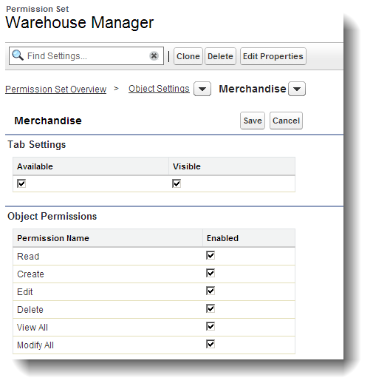
Task: Go to Permission Set Overview link
Action: tap(55, 89)
